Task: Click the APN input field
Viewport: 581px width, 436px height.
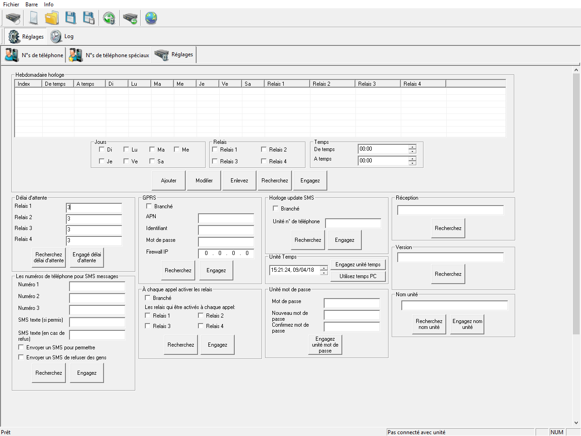Action: [226, 219]
